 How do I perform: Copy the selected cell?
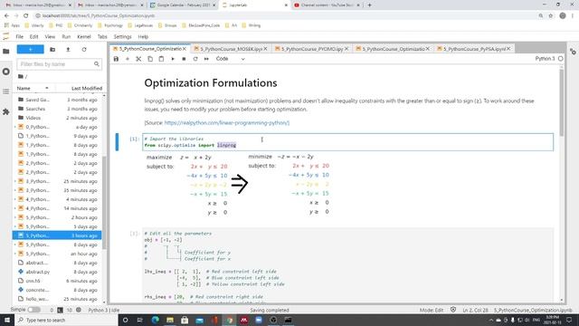(150, 59)
